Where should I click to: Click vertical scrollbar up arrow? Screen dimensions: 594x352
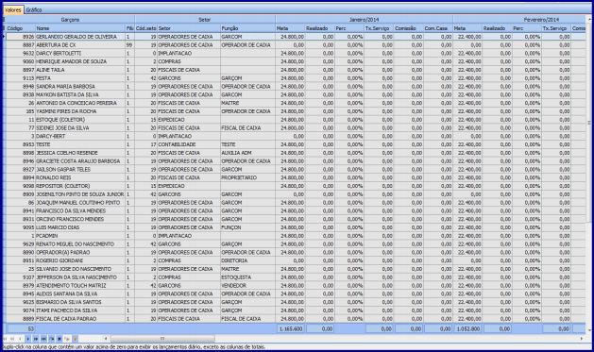(589, 19)
